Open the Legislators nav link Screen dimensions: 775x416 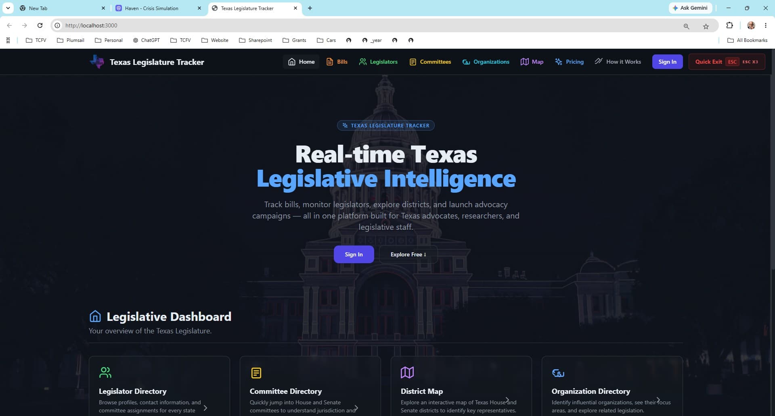pyautogui.click(x=378, y=62)
